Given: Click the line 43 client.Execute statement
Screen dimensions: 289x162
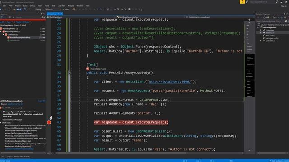Looking at the screenshot, I should [x=131, y=122].
